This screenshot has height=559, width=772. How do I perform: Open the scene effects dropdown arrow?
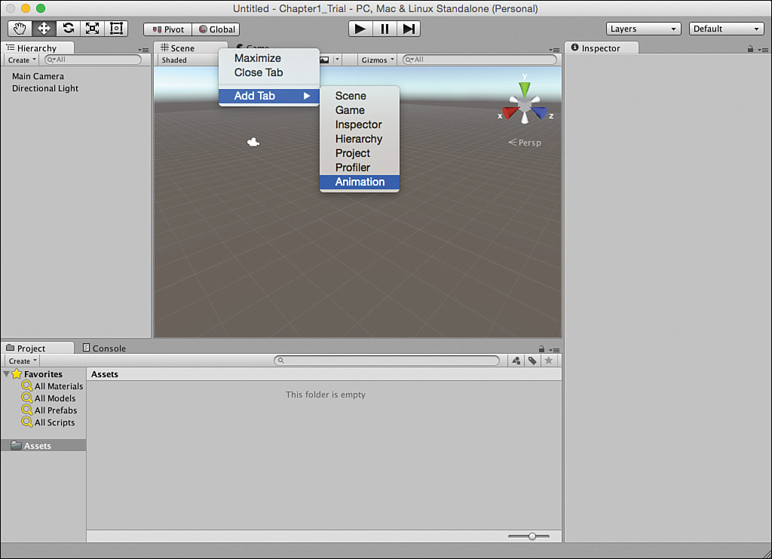pyautogui.click(x=337, y=60)
